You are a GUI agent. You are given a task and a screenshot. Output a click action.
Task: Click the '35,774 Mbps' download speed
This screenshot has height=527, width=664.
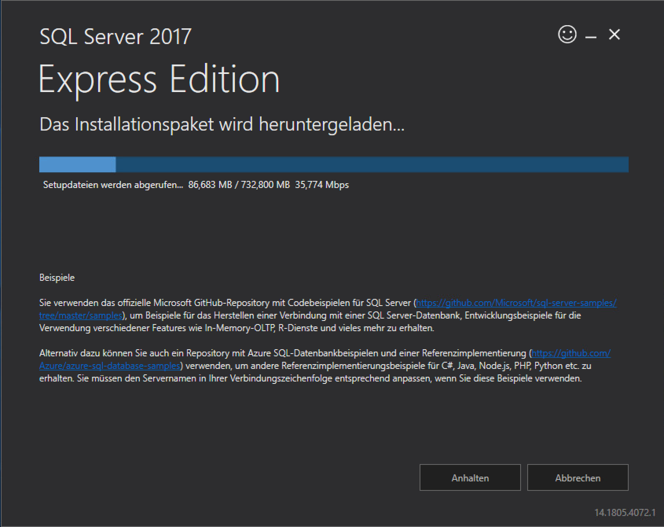pos(322,185)
